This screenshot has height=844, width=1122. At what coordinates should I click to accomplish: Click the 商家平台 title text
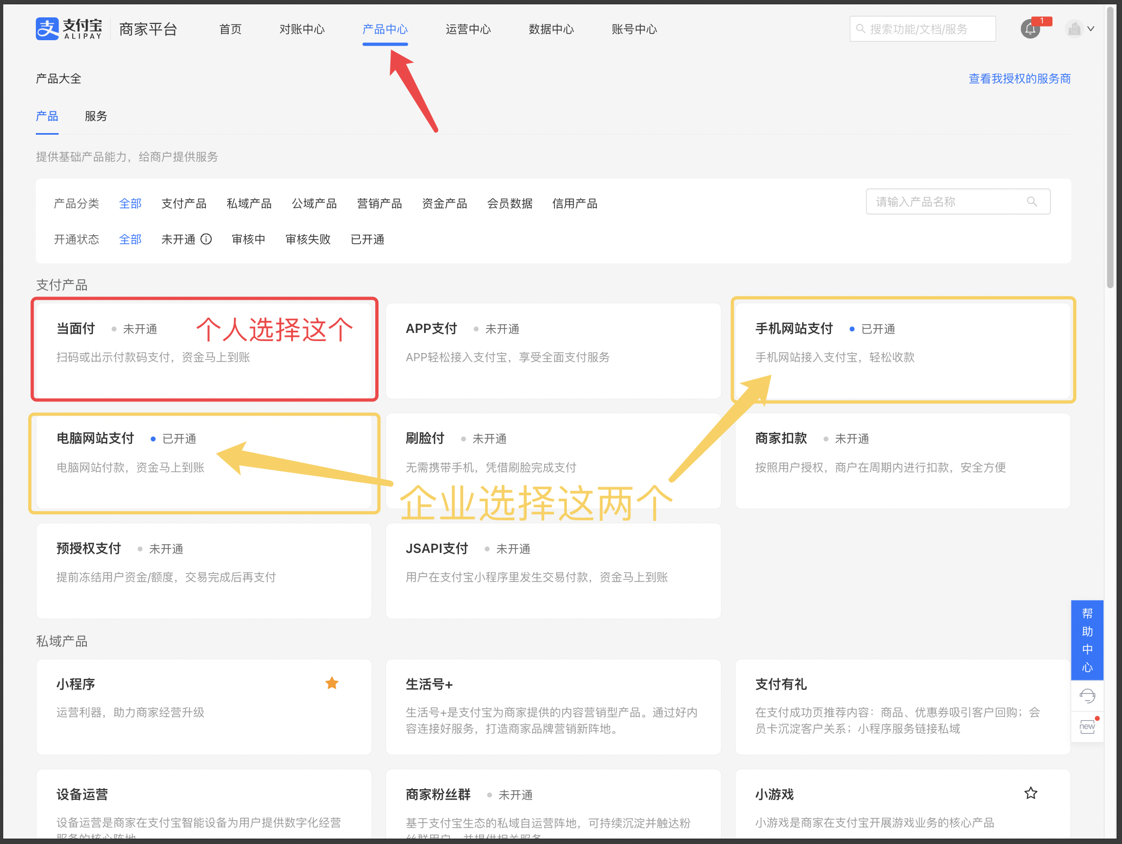click(148, 29)
